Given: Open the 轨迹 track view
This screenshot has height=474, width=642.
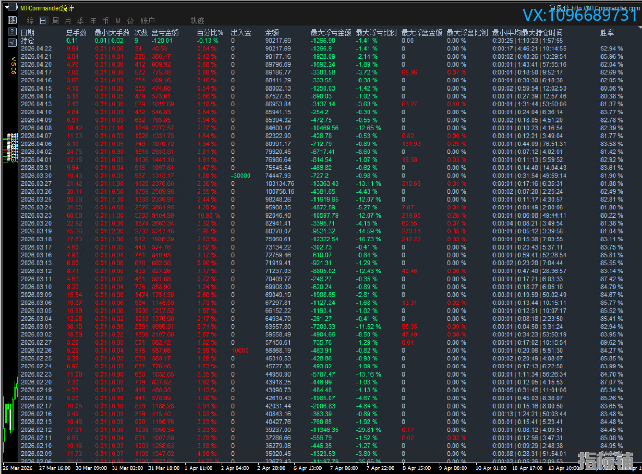Looking at the screenshot, I should (197, 21).
